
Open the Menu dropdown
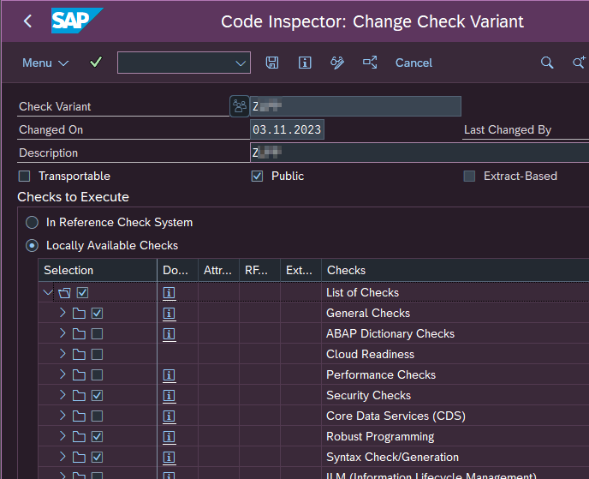pyautogui.click(x=47, y=63)
